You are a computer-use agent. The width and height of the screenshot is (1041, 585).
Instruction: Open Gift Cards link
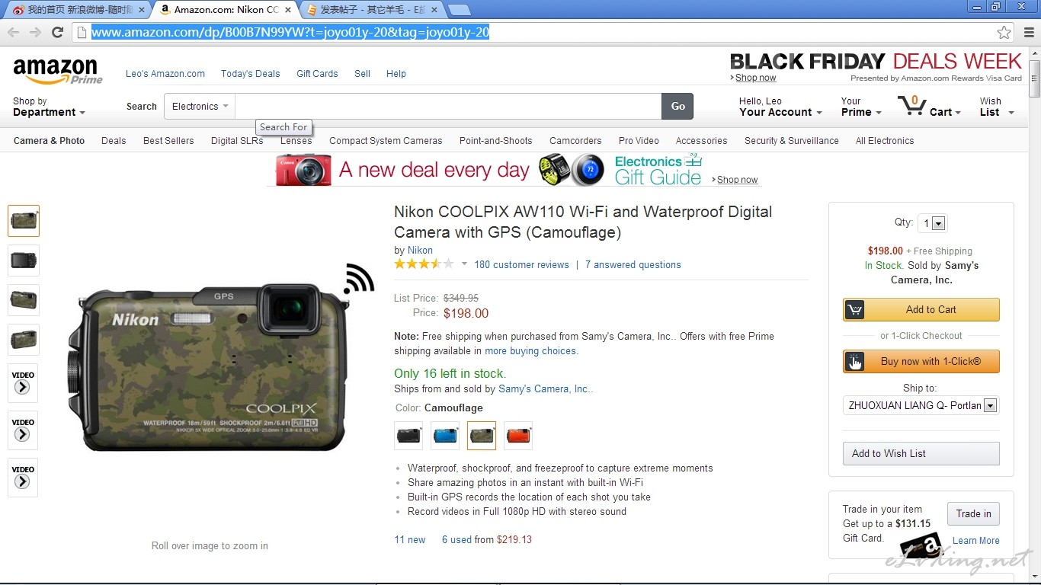point(317,74)
